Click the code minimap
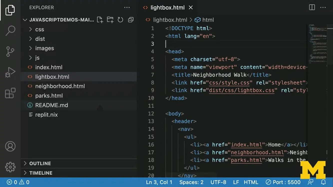This screenshot has height=187, width=333. [317, 44]
